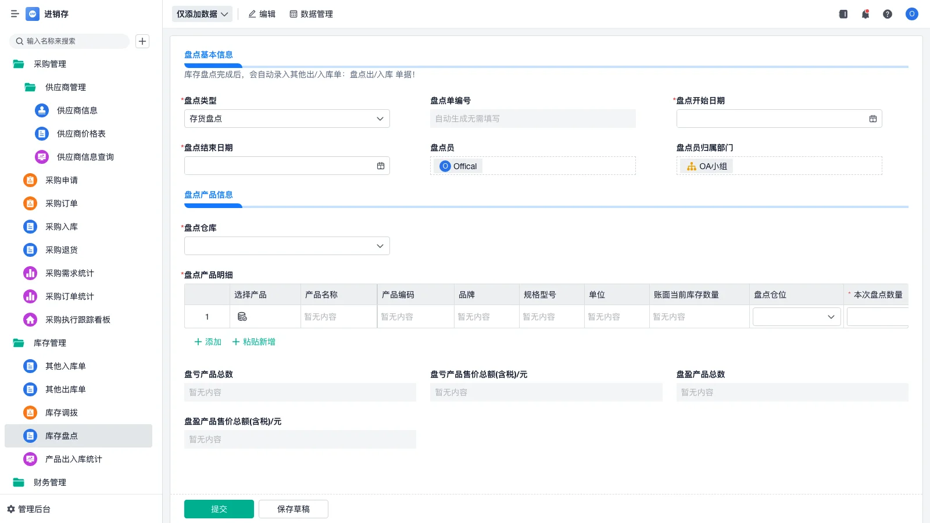Collapse the 供应商管理 folder
Image resolution: width=930 pixels, height=523 pixels.
30,87
